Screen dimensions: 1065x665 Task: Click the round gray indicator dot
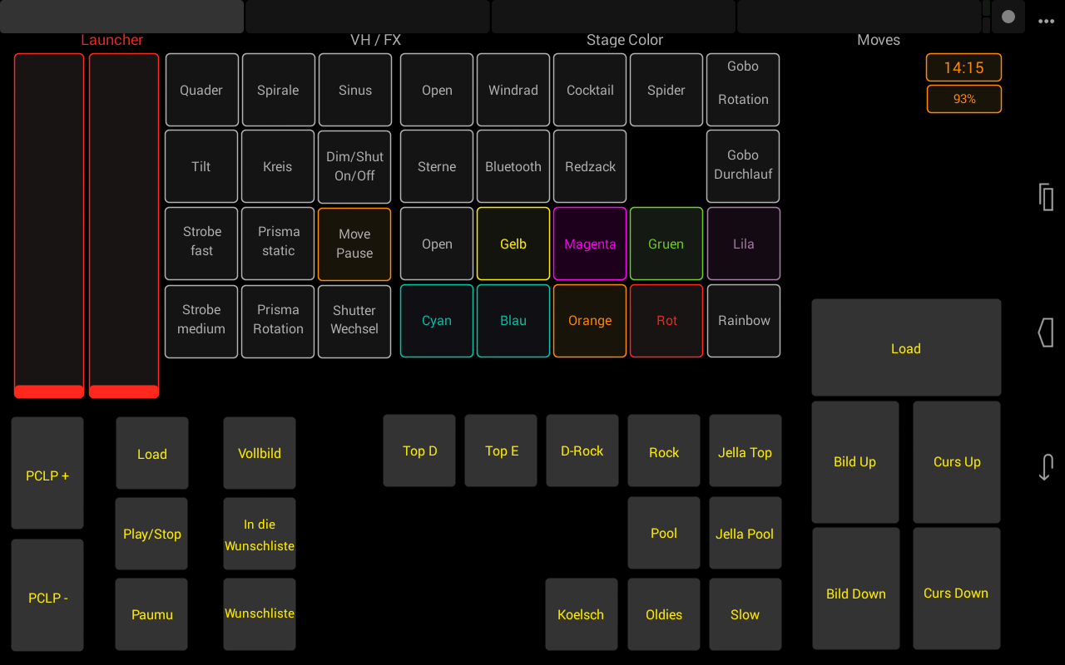[1008, 17]
